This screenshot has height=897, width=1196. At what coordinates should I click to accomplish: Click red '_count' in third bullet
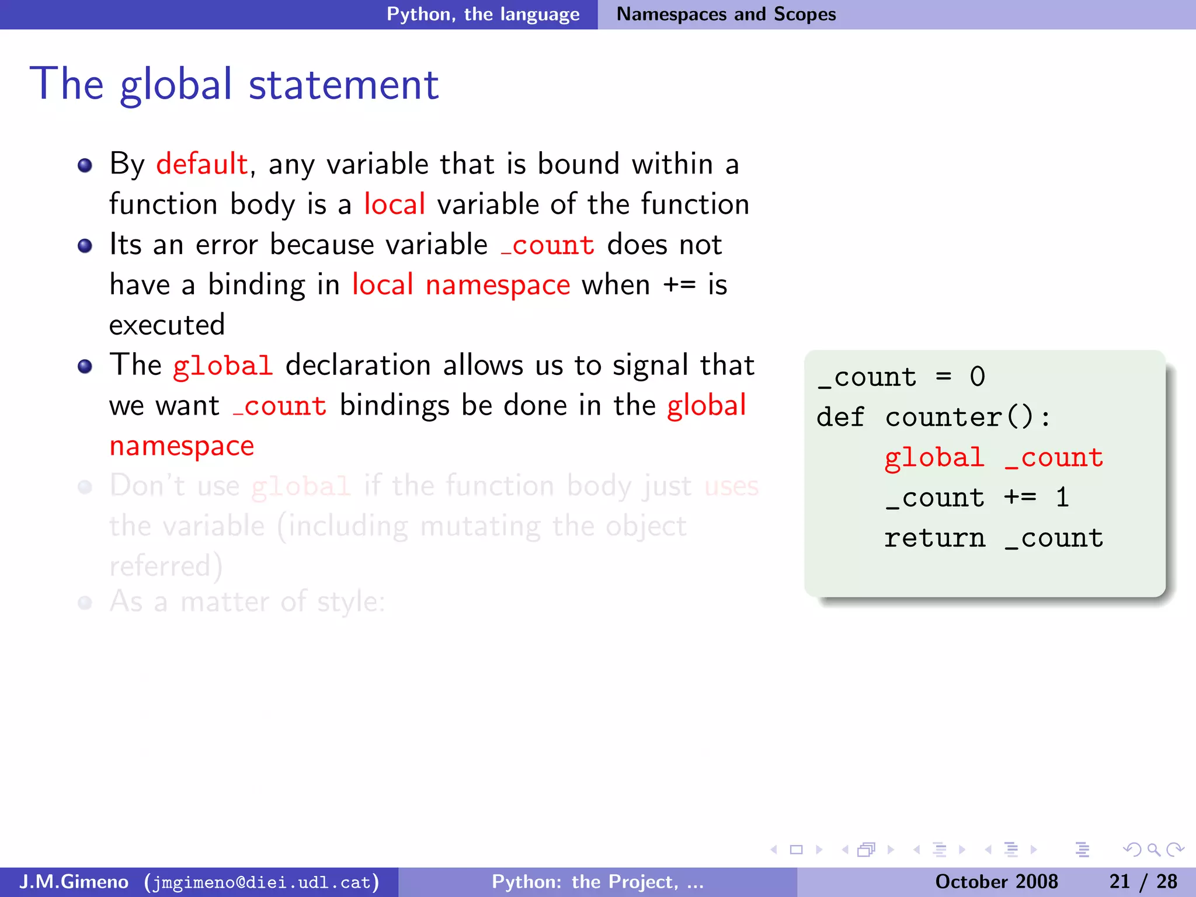click(x=279, y=406)
